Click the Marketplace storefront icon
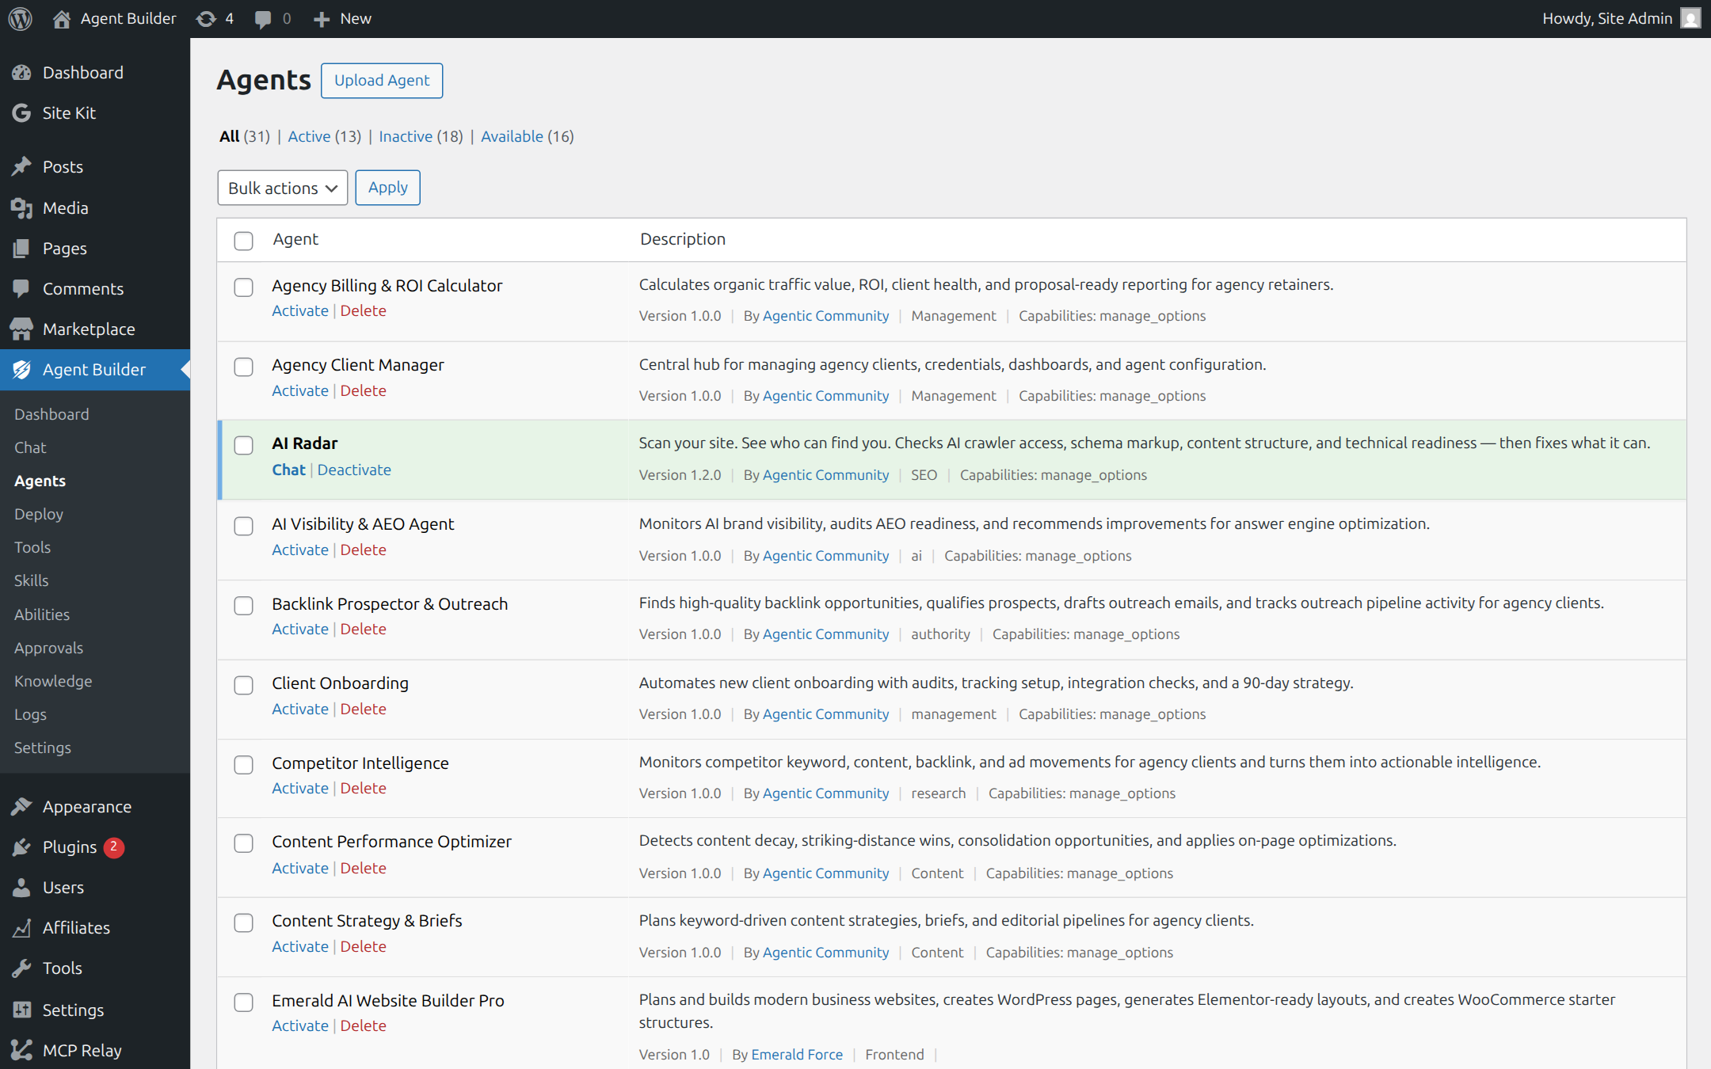This screenshot has width=1711, height=1069. click(x=22, y=329)
